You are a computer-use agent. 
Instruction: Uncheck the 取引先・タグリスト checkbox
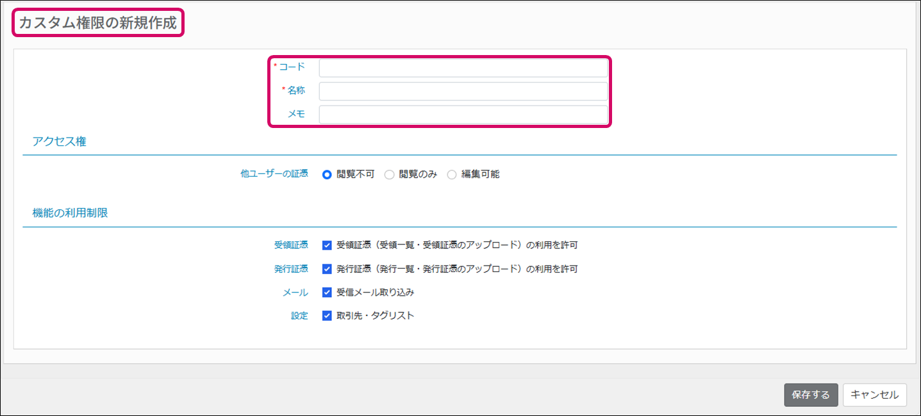327,316
